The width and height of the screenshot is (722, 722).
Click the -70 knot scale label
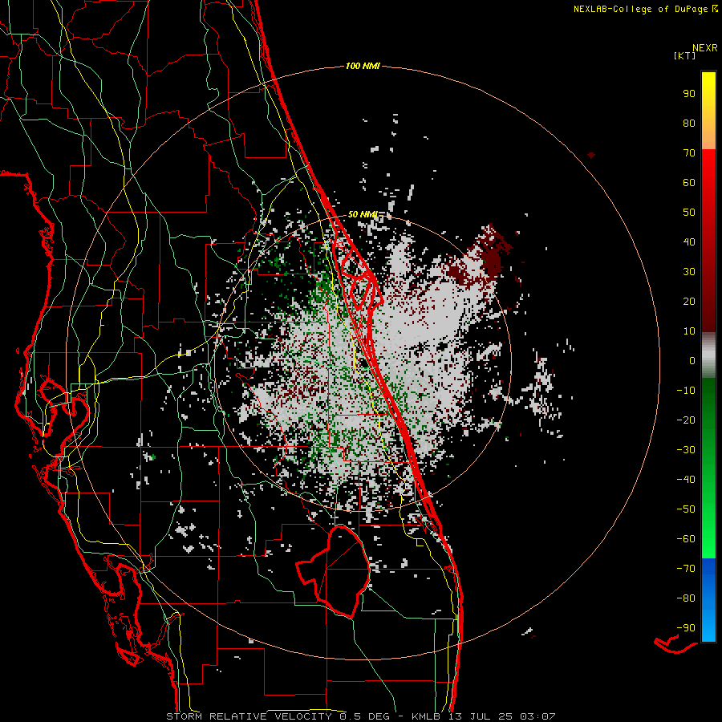click(686, 569)
